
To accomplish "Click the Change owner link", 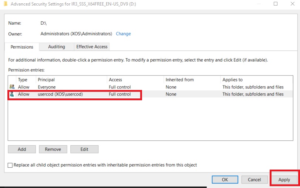I will click(x=123, y=34).
